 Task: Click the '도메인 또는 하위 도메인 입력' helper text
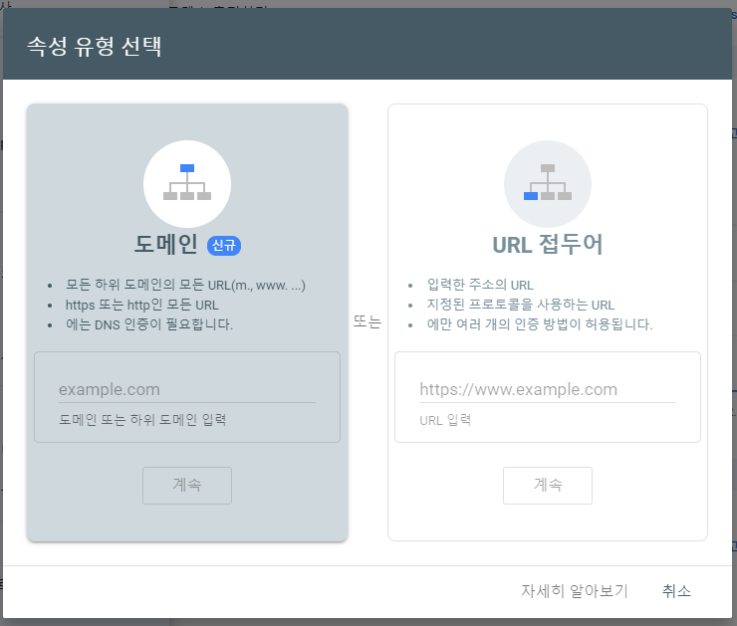coord(142,420)
